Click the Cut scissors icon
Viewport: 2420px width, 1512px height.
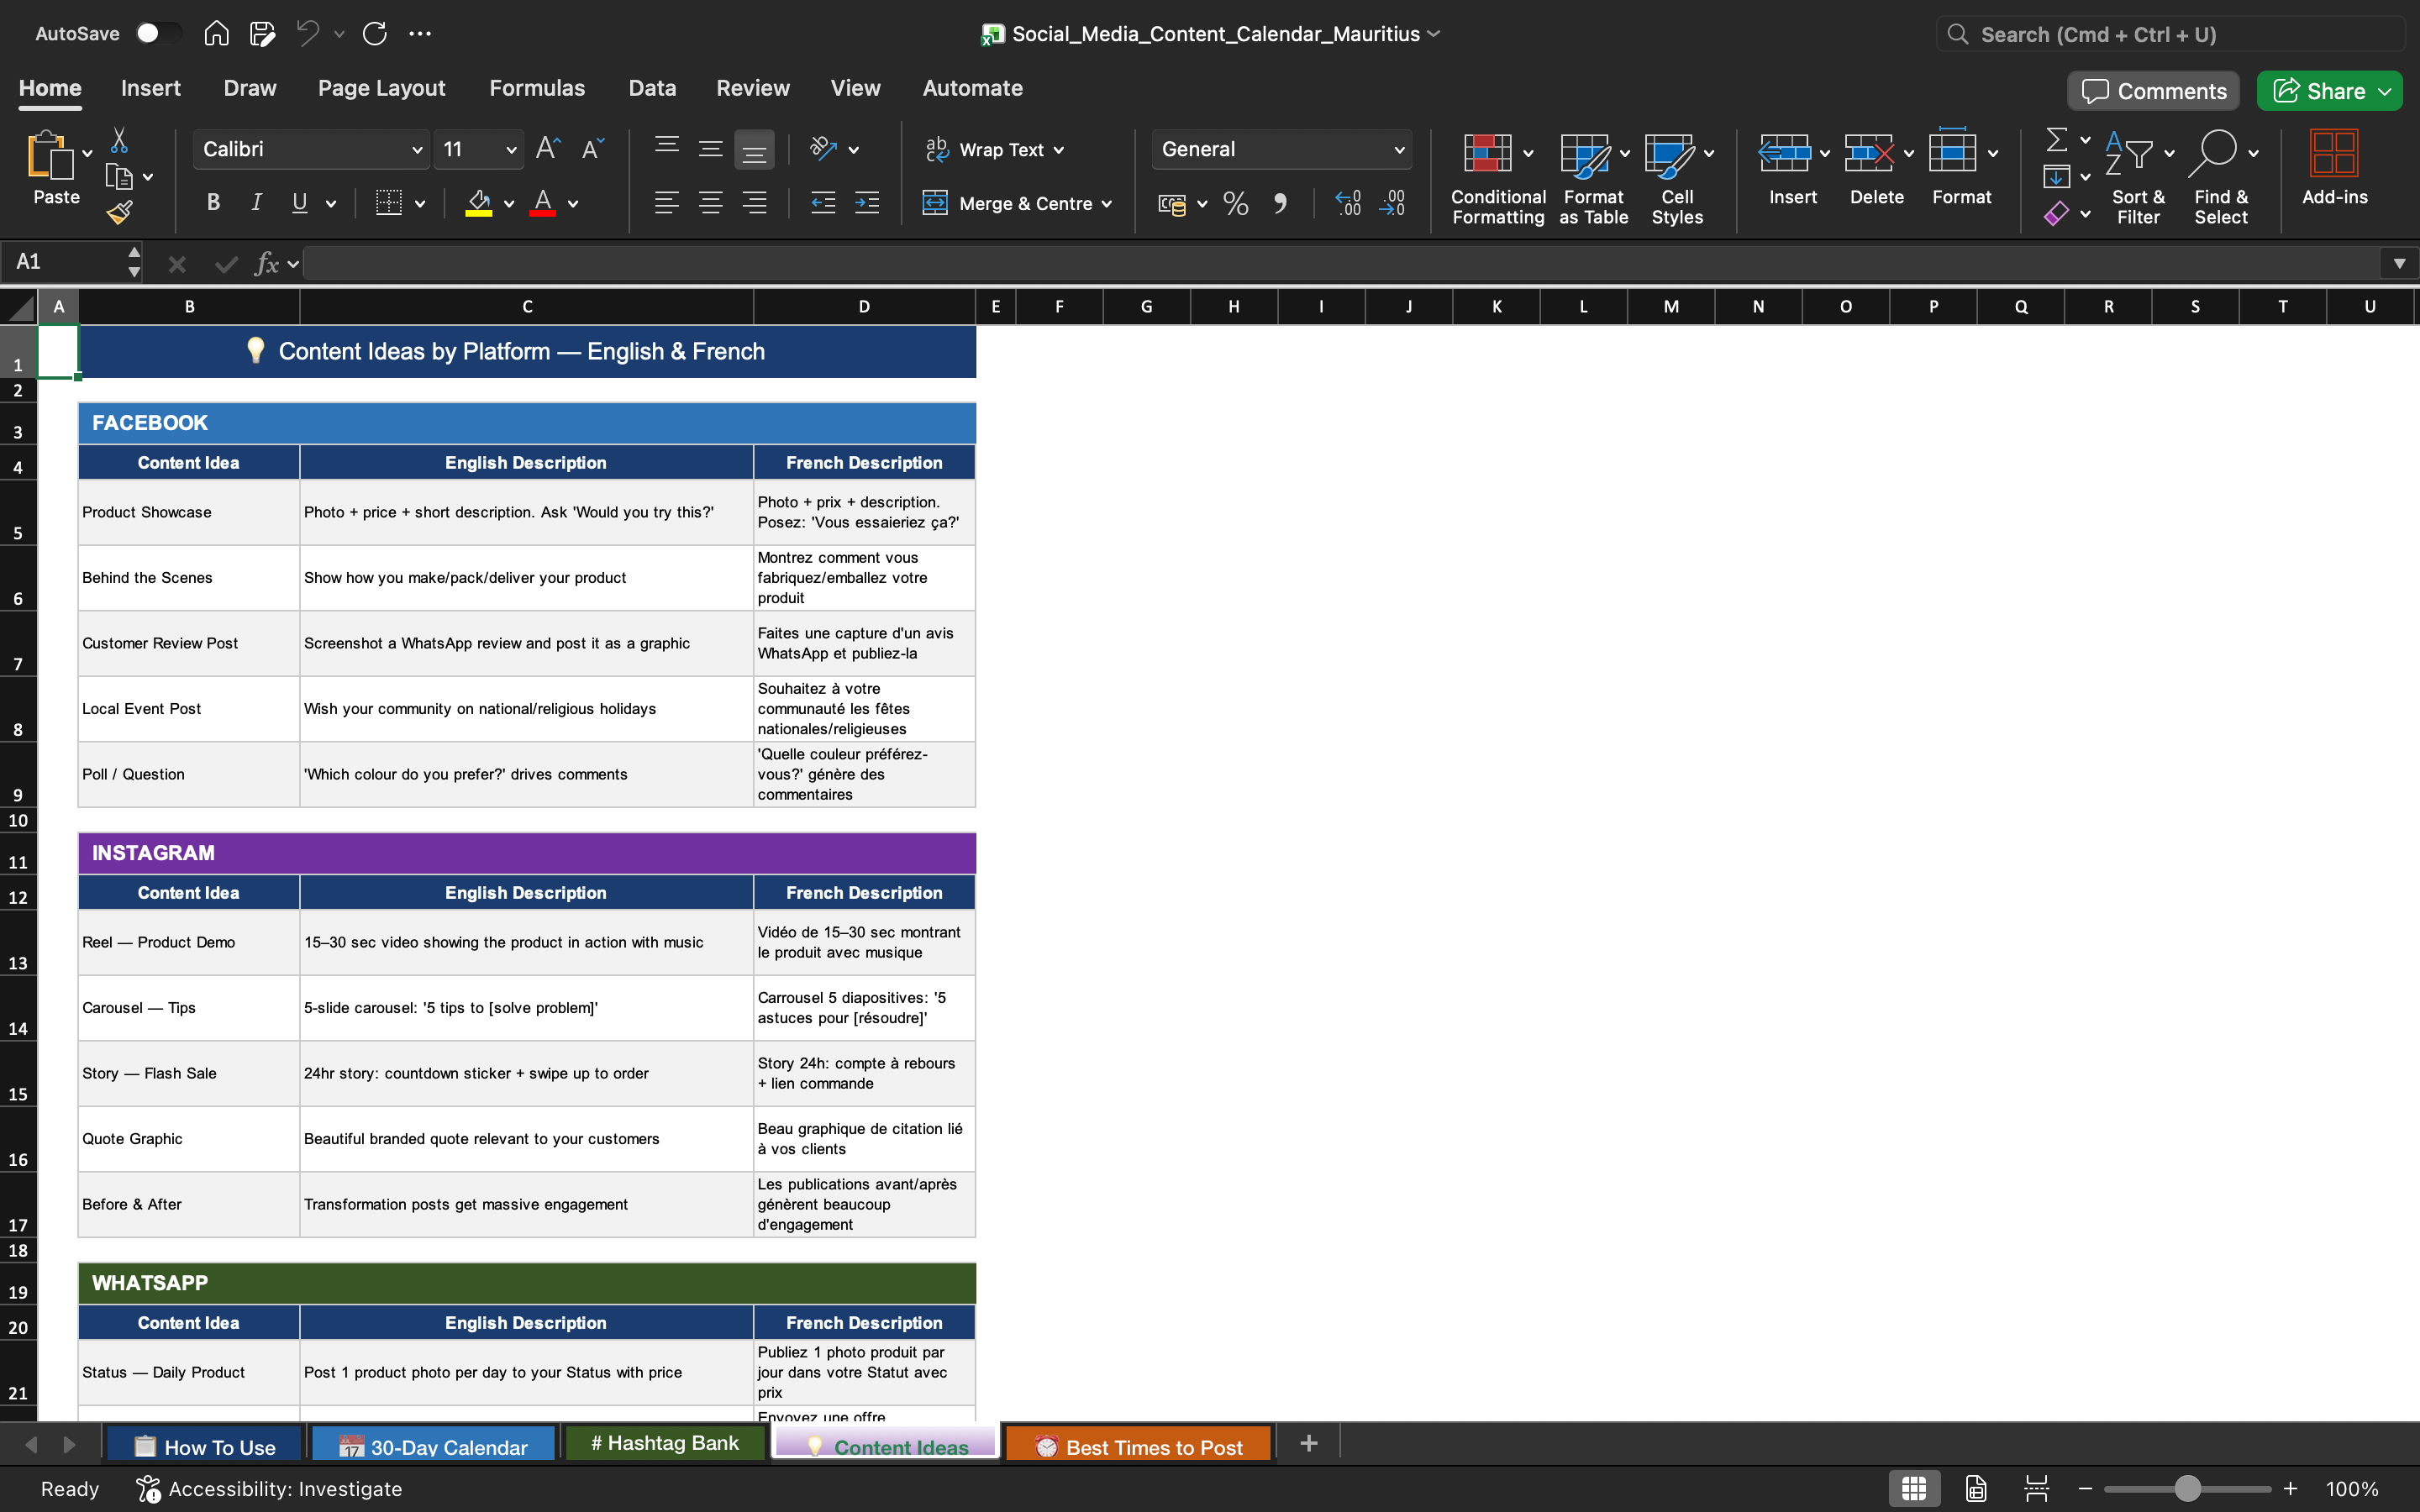tap(119, 140)
